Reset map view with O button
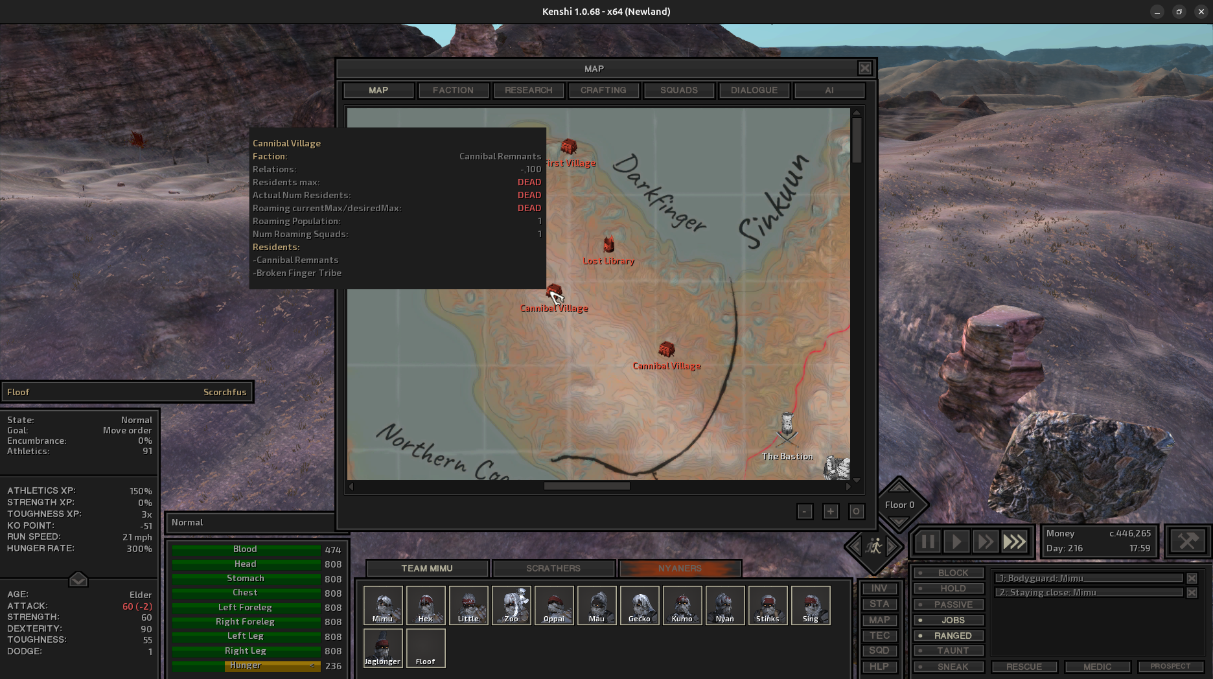The image size is (1213, 679). 856,511
